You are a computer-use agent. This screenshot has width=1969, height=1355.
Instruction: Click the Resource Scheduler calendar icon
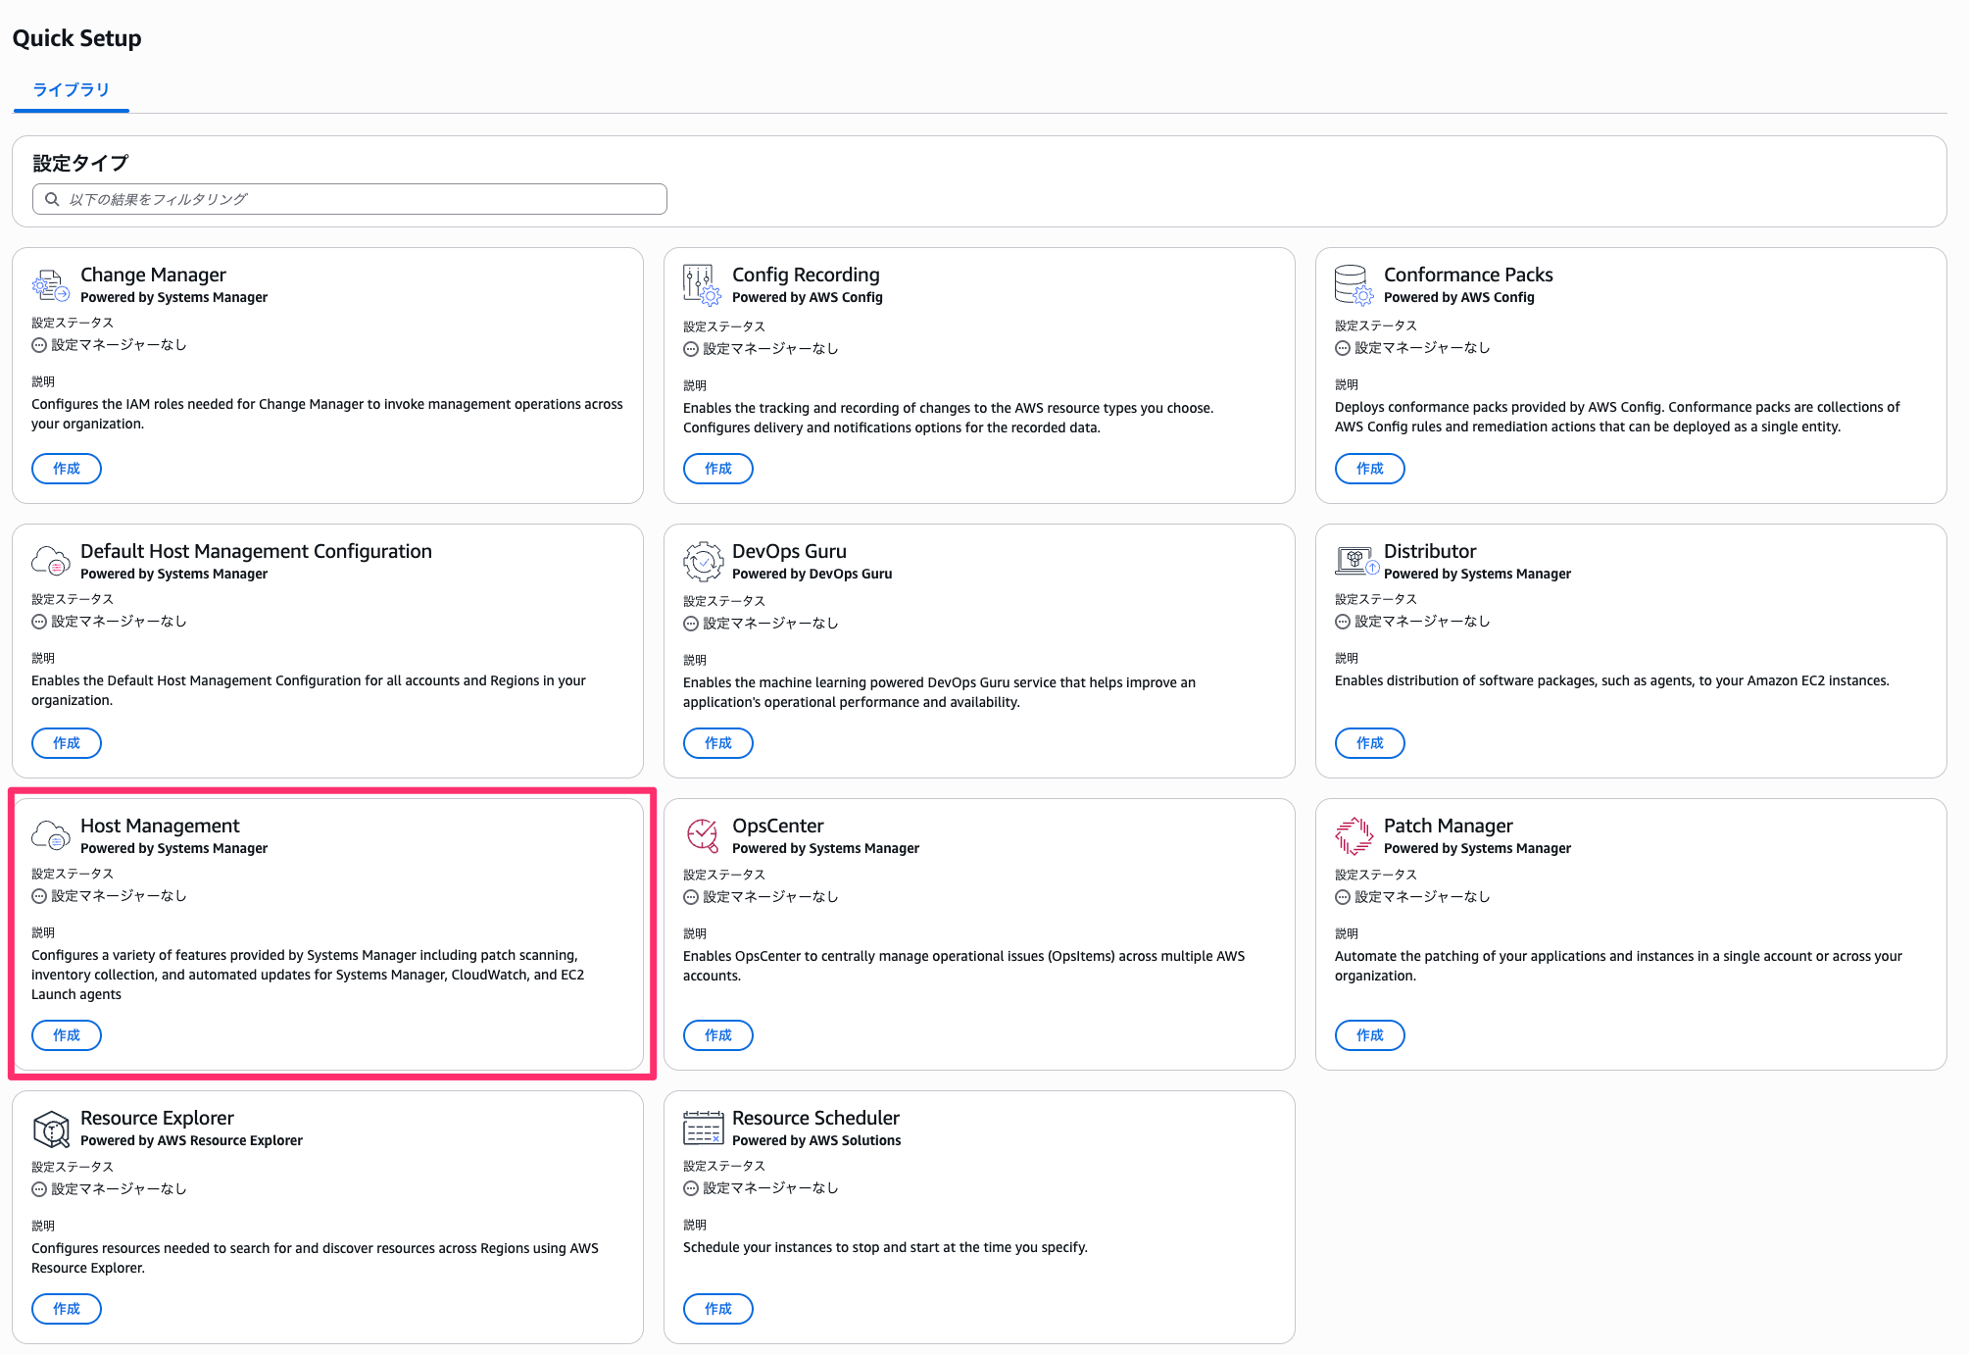tap(703, 1129)
